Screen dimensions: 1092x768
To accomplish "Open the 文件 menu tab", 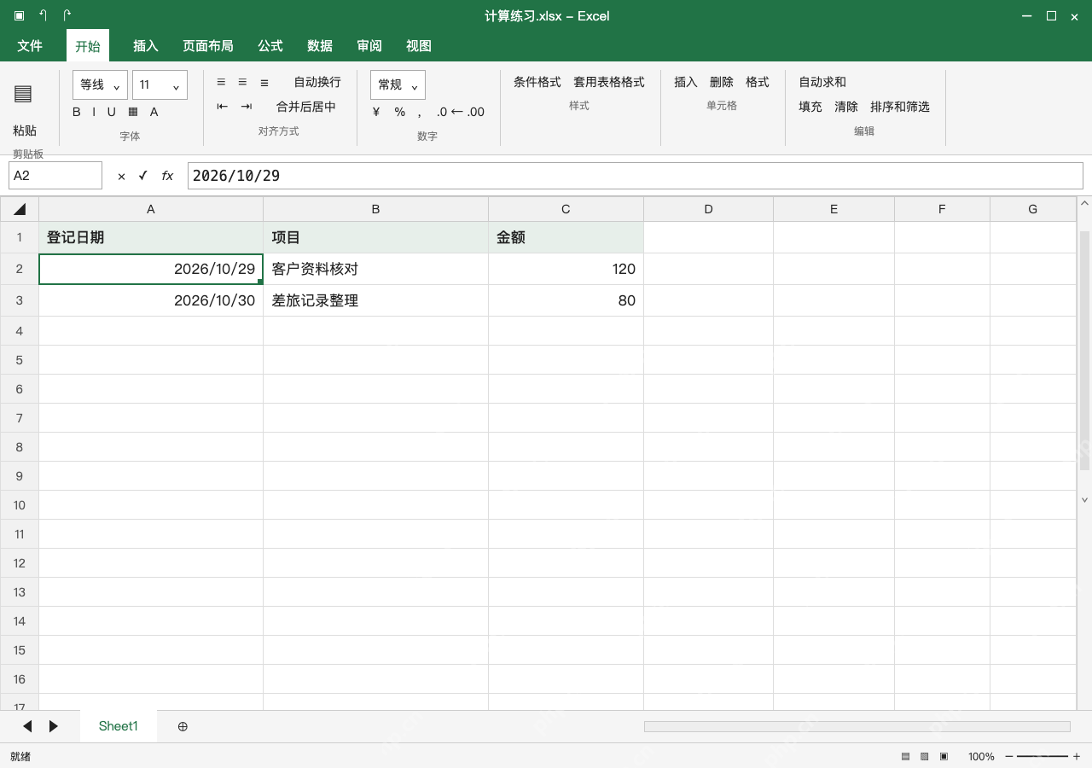I will (30, 46).
